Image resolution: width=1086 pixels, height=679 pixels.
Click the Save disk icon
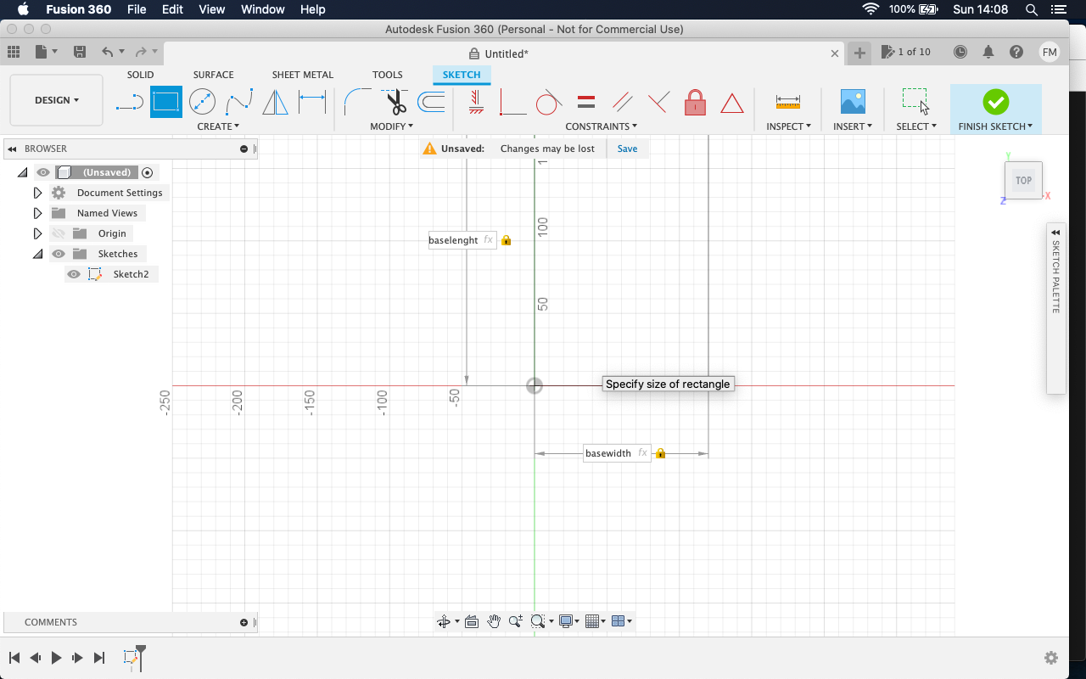80,52
